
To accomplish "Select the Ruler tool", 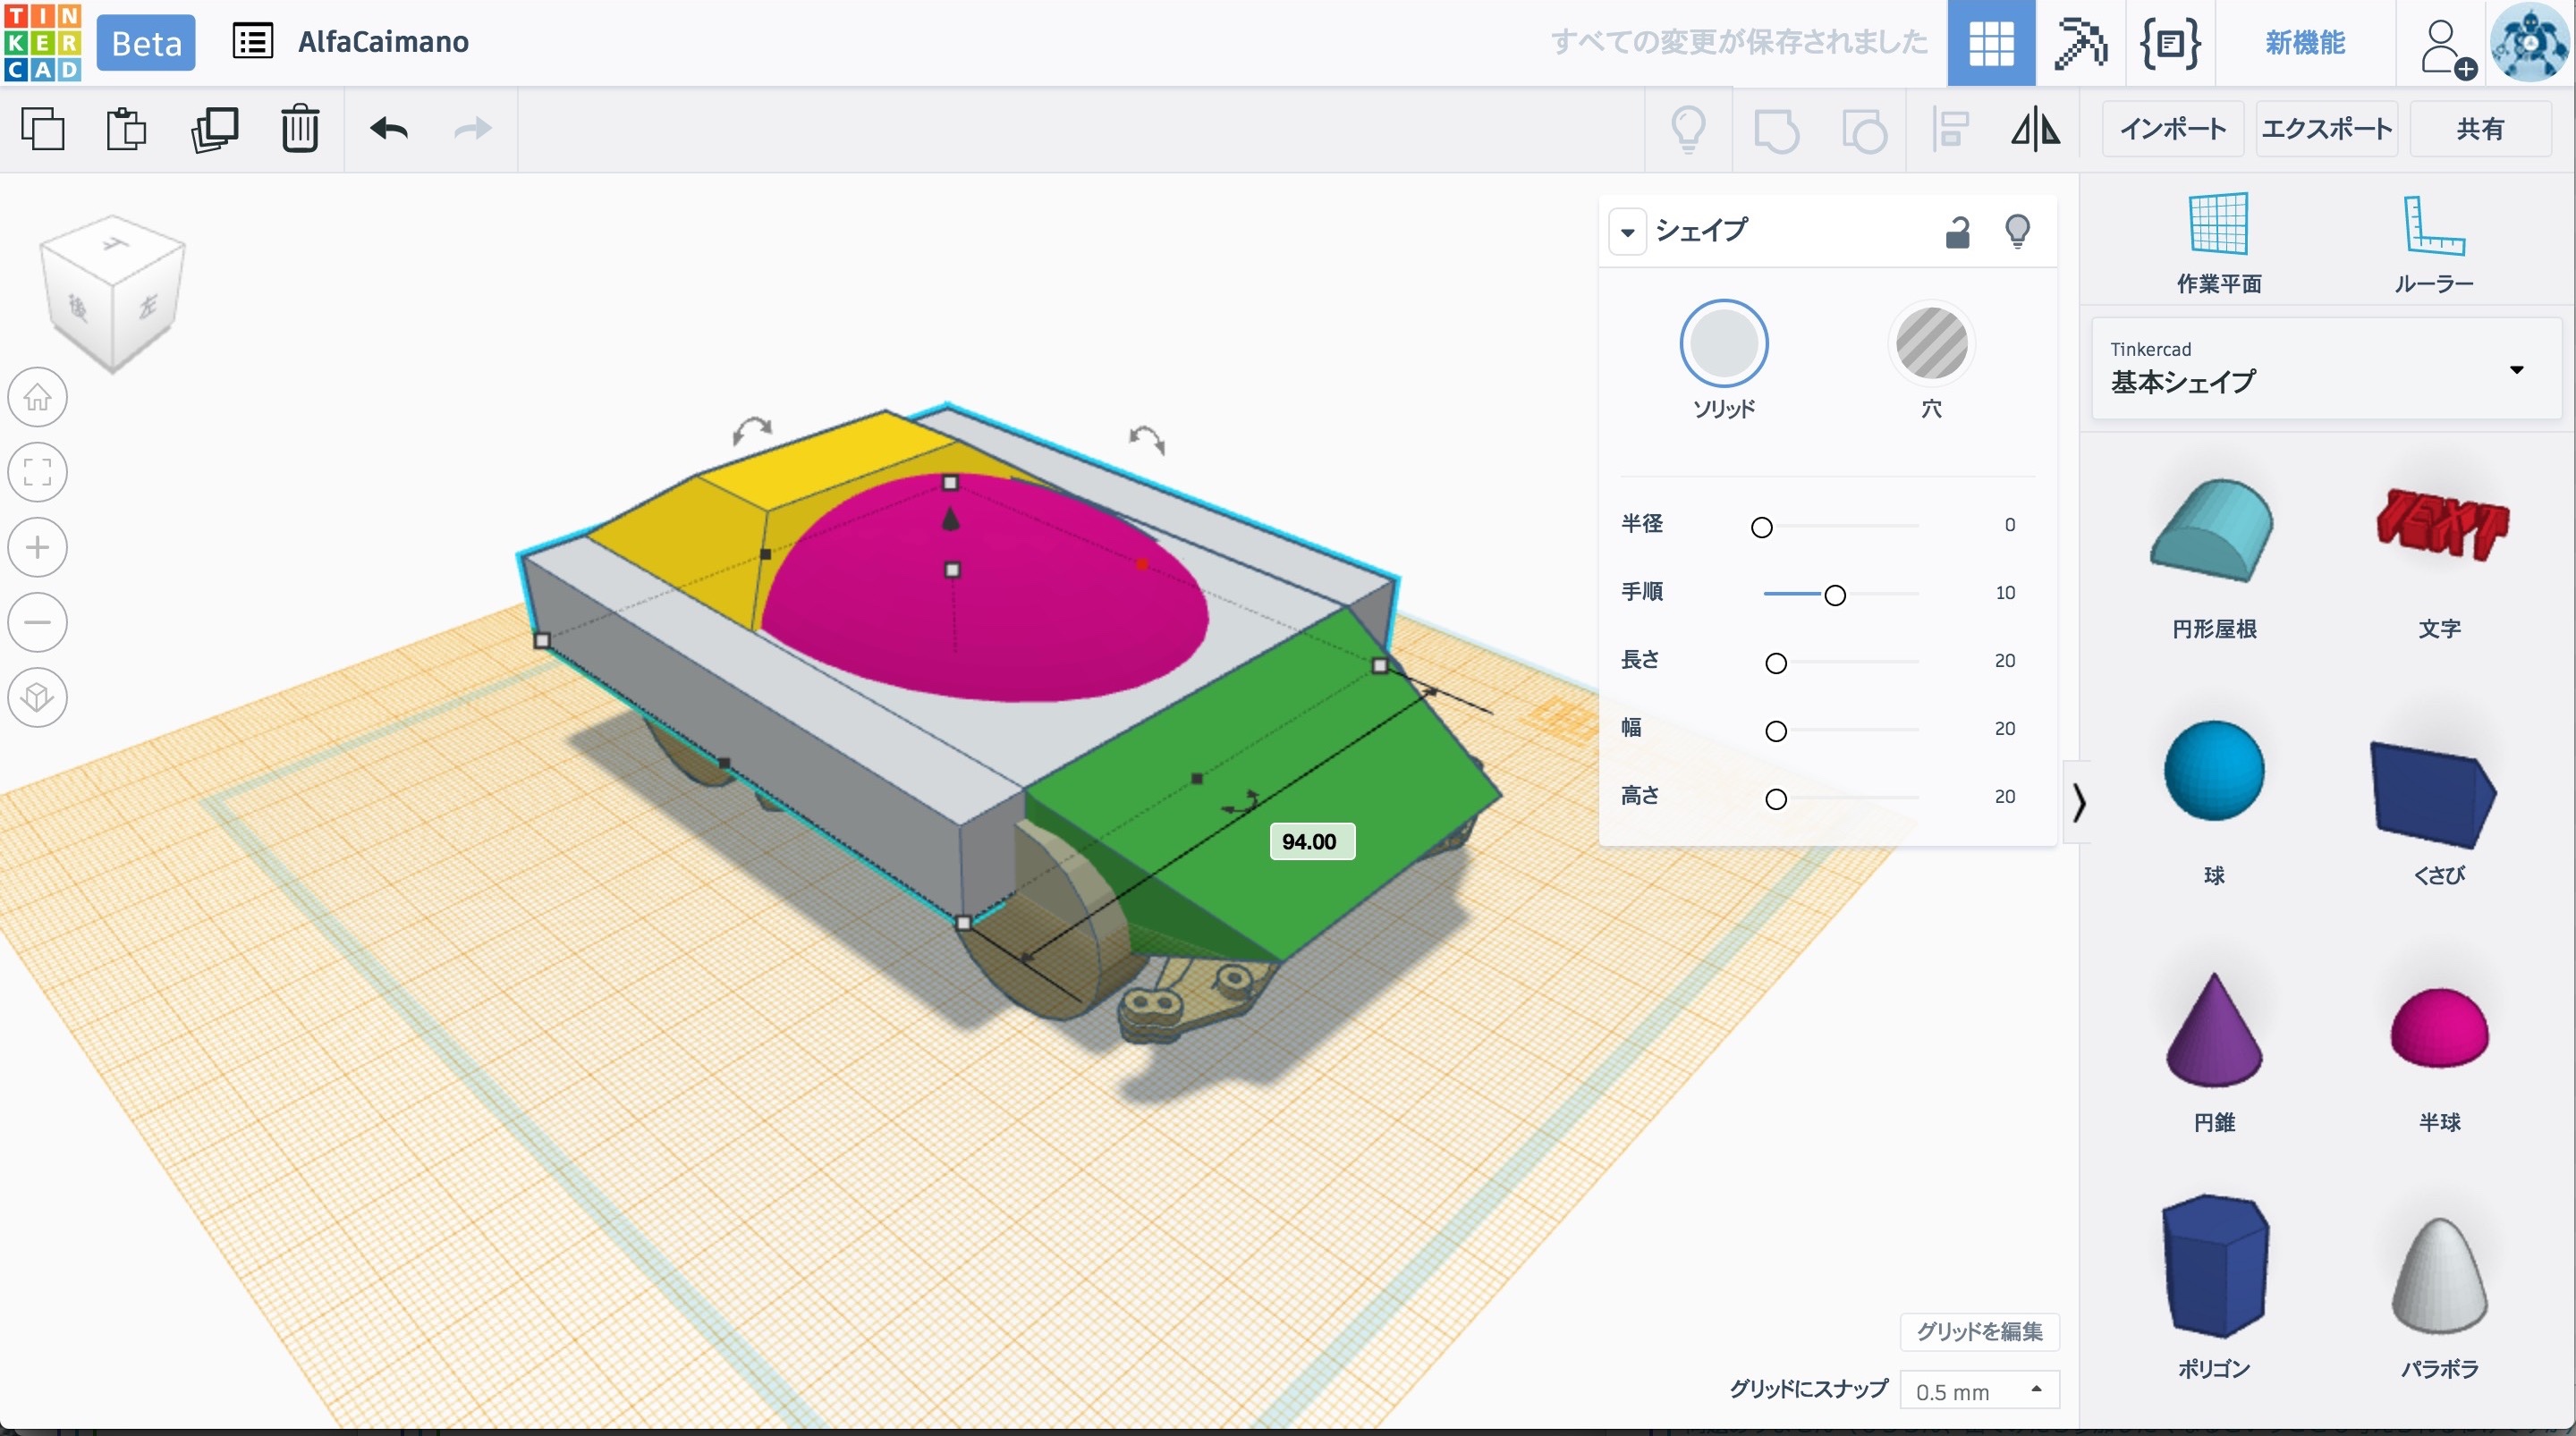I will point(2433,224).
